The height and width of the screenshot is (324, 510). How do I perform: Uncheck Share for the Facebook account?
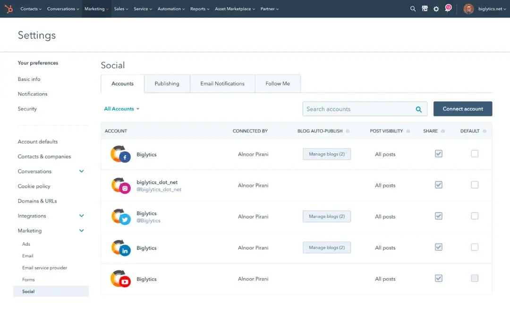pyautogui.click(x=439, y=154)
